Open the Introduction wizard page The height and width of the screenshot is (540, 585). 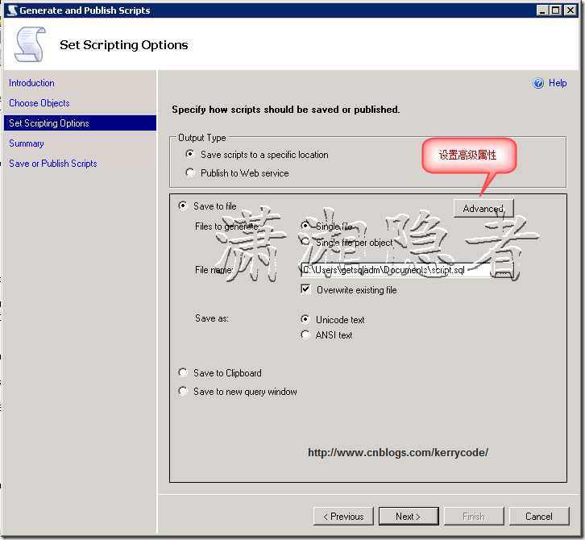tap(31, 83)
